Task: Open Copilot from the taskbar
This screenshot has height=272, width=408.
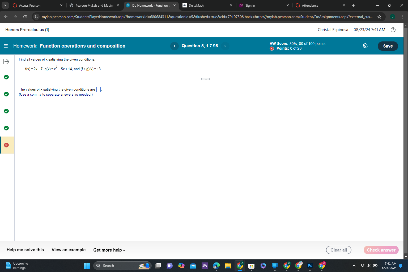Action: pyautogui.click(x=181, y=266)
